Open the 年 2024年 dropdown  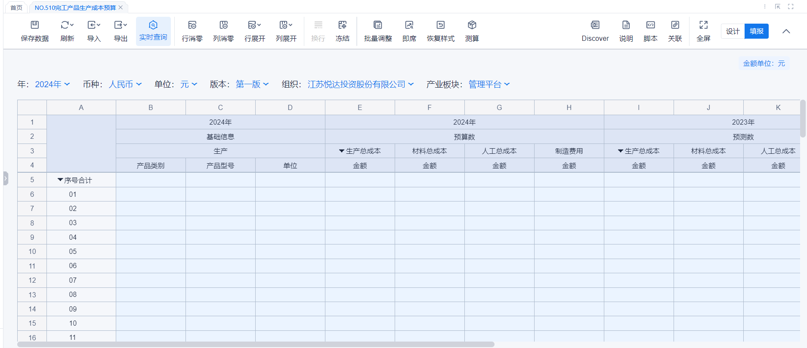[52, 85]
